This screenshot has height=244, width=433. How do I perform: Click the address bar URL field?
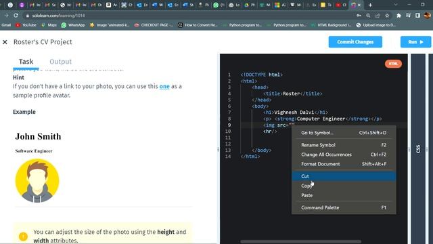coord(188,16)
